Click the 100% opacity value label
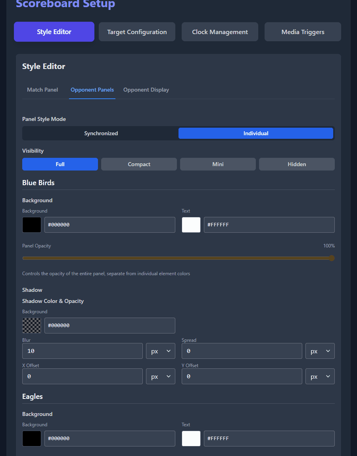Image resolution: width=357 pixels, height=456 pixels. [x=329, y=246]
